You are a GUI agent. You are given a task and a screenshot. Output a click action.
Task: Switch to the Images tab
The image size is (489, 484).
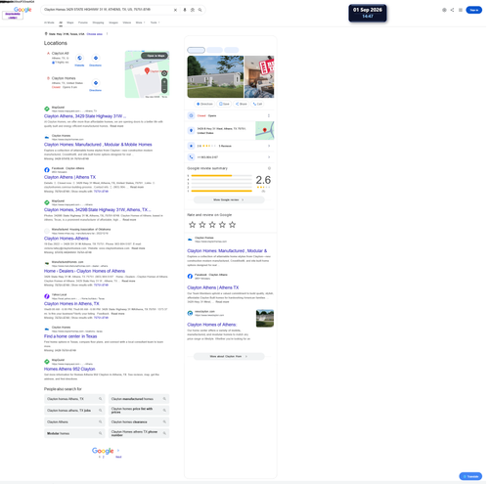point(113,22)
